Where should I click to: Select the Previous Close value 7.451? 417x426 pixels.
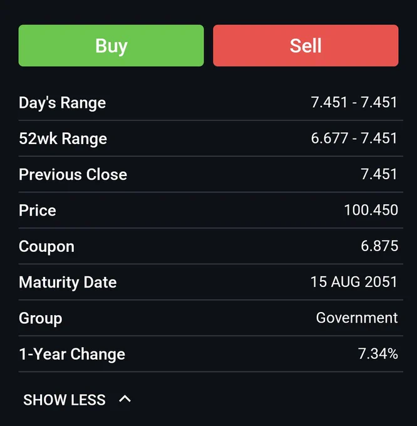click(x=379, y=174)
